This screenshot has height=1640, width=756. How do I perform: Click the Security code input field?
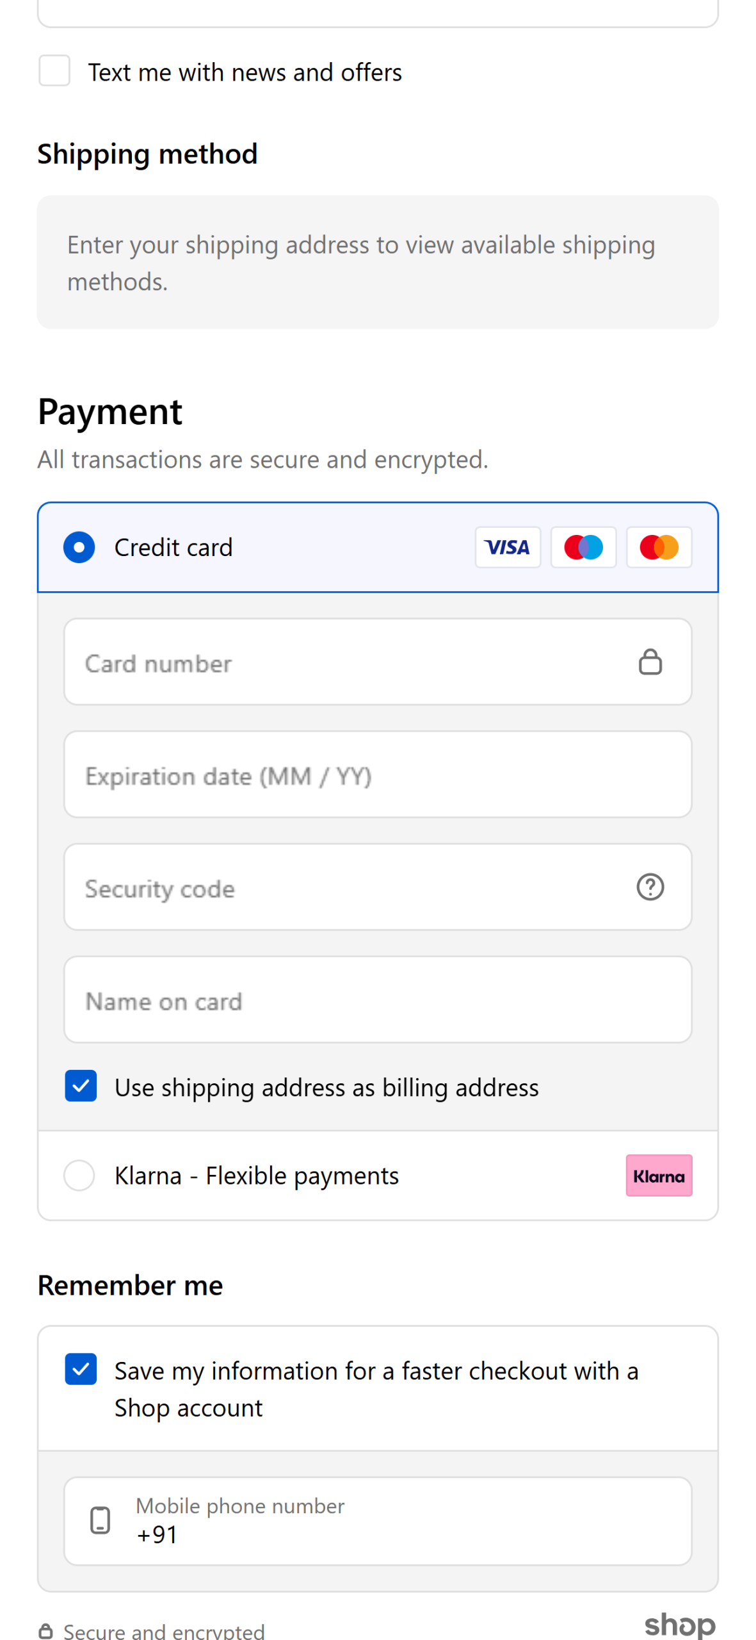click(352, 887)
